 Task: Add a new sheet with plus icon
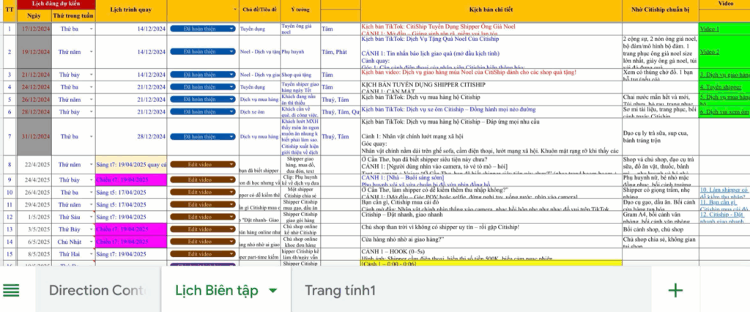(x=675, y=291)
